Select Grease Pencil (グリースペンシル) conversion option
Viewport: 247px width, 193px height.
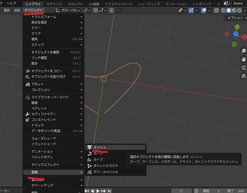[106, 172]
